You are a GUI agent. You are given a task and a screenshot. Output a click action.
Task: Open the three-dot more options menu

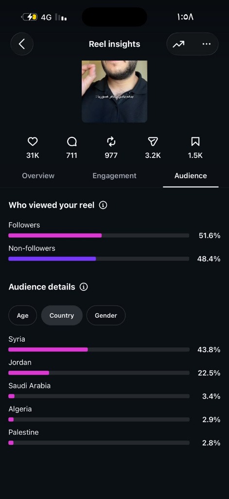tap(207, 44)
